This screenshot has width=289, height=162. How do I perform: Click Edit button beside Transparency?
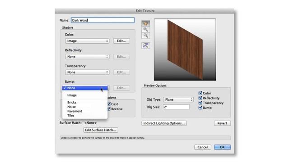(121, 72)
